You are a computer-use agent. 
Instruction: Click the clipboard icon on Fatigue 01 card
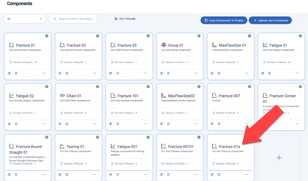(x=270, y=73)
